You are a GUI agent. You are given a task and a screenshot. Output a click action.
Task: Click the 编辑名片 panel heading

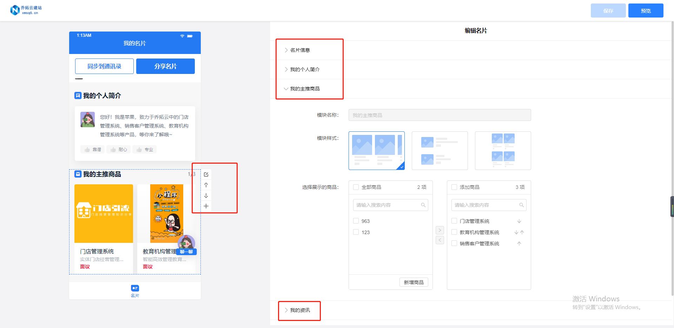pyautogui.click(x=476, y=30)
